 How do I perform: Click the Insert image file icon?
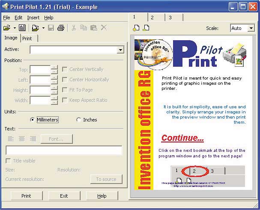36,28
